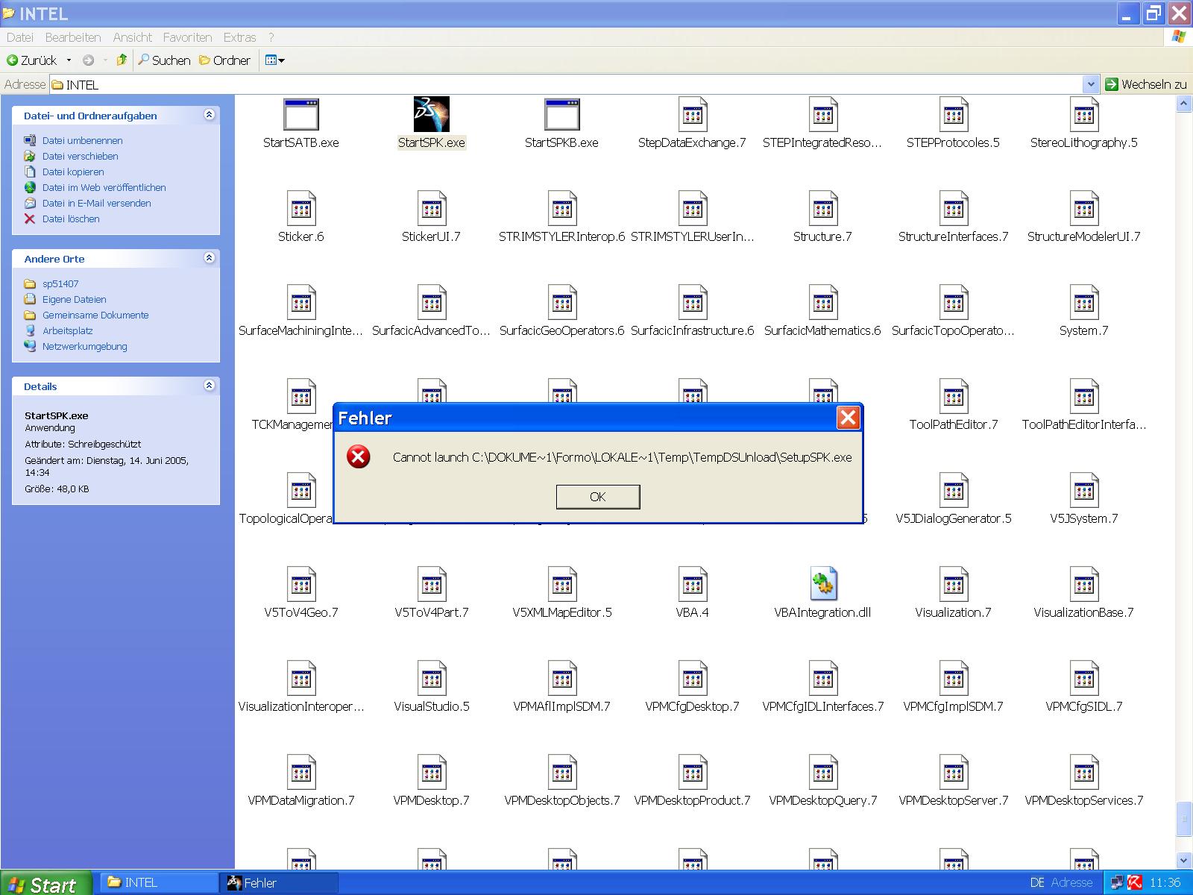Open the Suchen search pane
The width and height of the screenshot is (1193, 895).
click(164, 60)
